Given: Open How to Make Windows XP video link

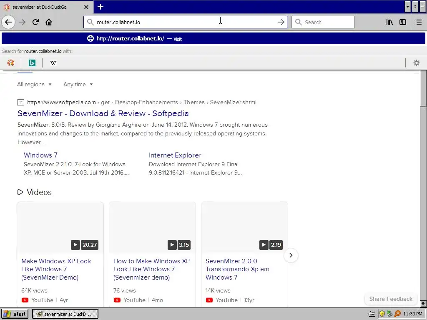Looking at the screenshot, I should (151, 269).
